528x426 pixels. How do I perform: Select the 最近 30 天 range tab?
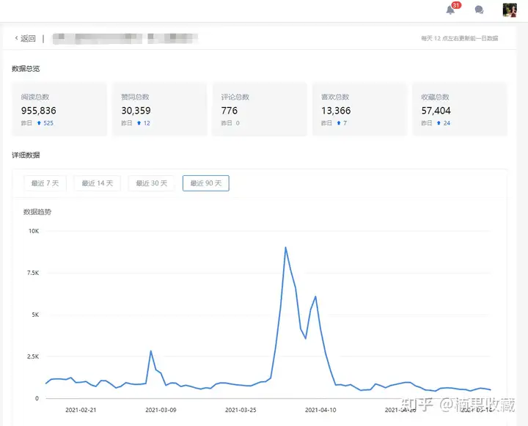tap(152, 183)
